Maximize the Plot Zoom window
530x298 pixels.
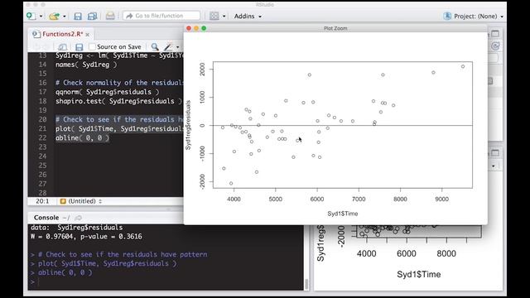pyautogui.click(x=204, y=28)
